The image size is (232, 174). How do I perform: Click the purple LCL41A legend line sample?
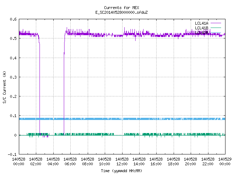[x=216, y=23]
